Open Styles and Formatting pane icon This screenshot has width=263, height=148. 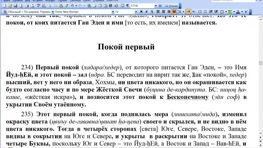(x=5, y=12)
